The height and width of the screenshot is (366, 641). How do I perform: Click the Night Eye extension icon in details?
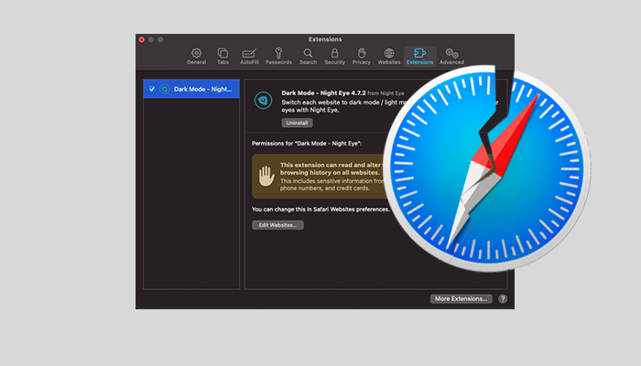point(264,101)
